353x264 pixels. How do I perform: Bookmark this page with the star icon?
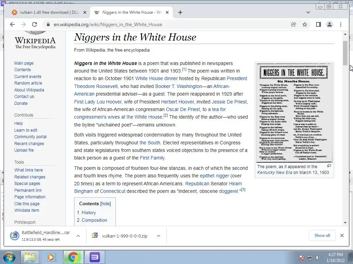[305, 24]
